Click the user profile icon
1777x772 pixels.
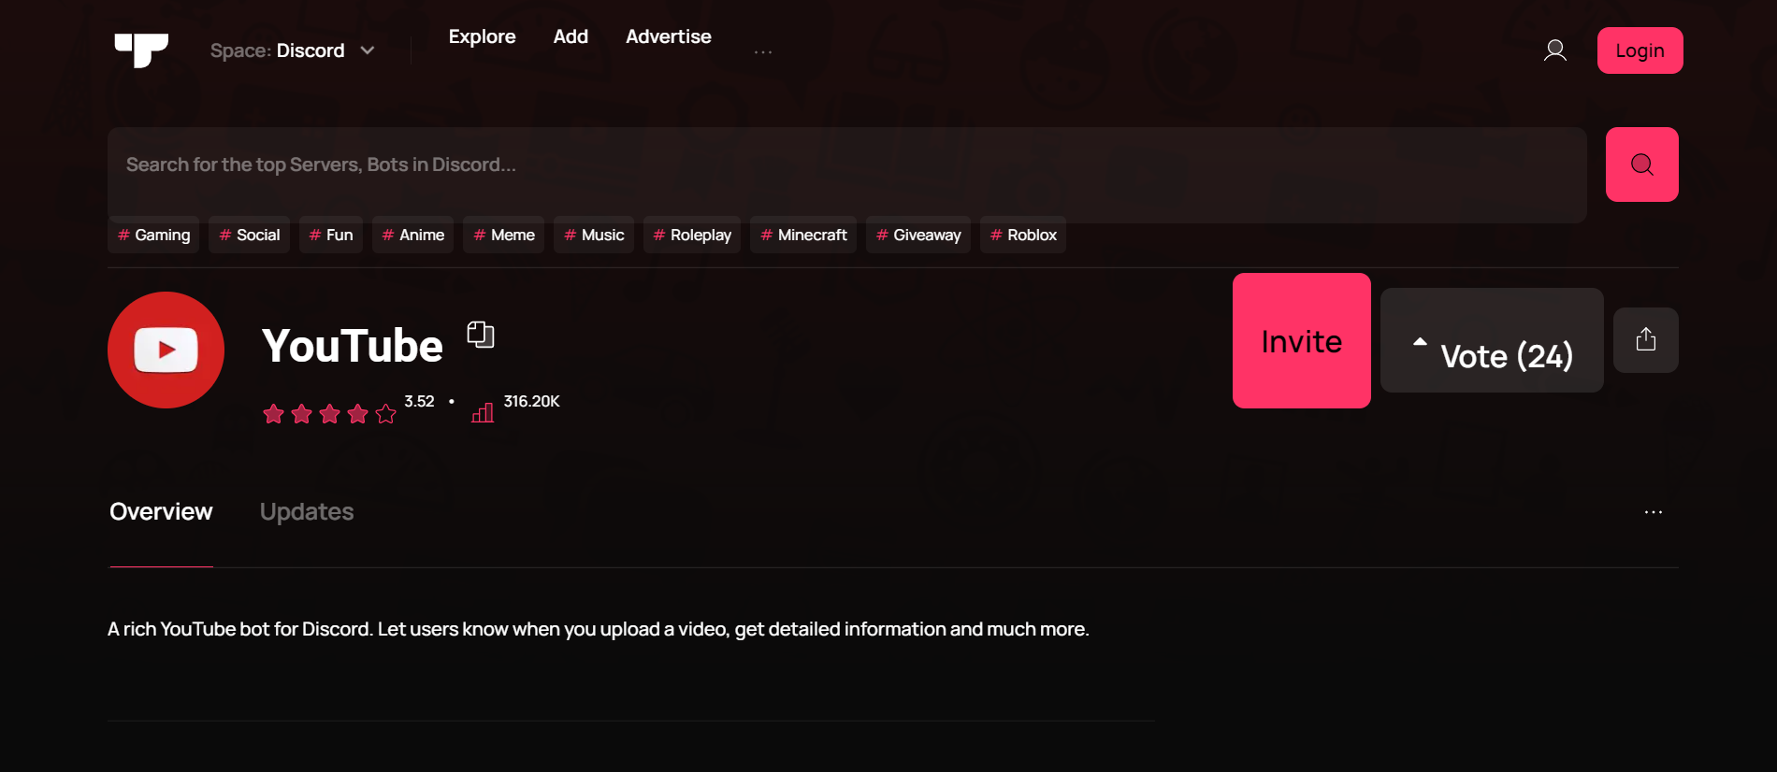1555,50
